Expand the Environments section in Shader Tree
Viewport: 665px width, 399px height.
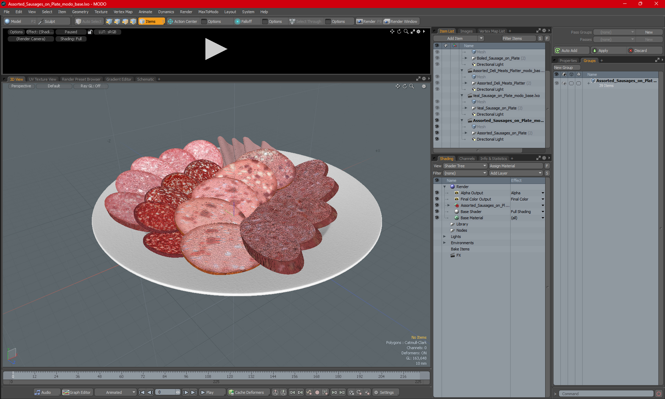[445, 243]
